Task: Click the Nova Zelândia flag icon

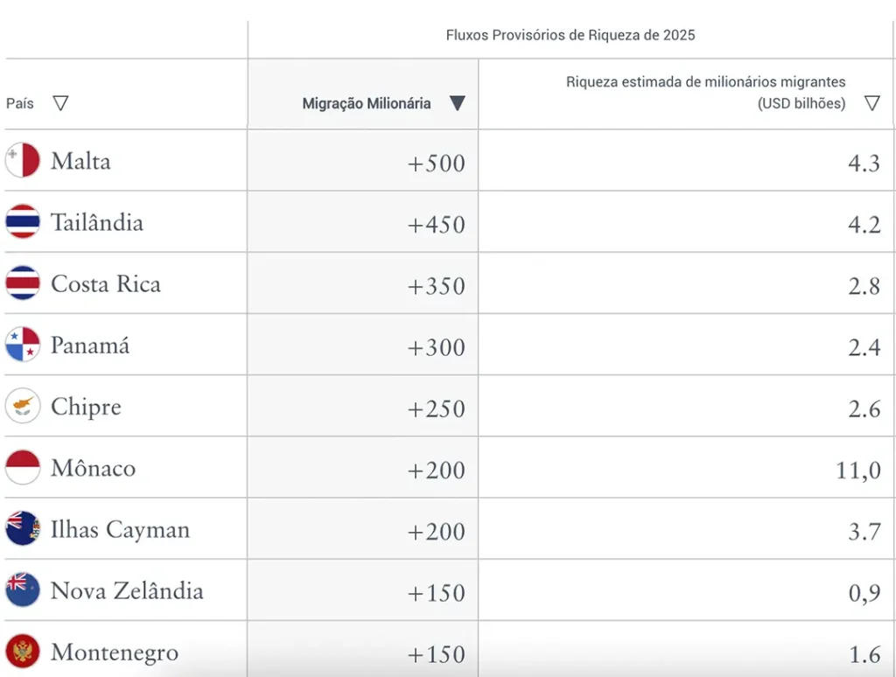Action: (x=23, y=590)
